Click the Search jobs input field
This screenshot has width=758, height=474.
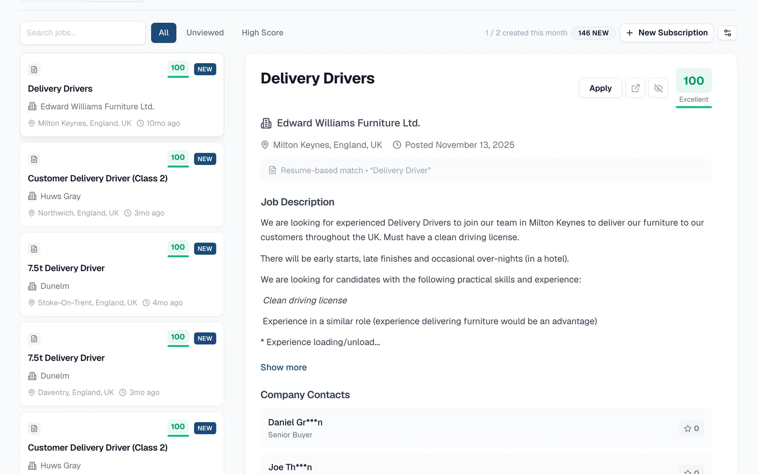pos(83,33)
